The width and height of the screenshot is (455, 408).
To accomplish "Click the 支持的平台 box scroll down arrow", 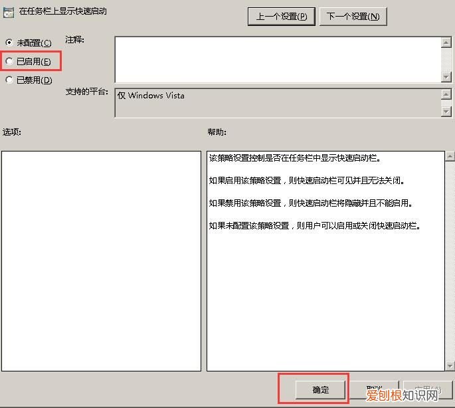I will click(x=446, y=112).
